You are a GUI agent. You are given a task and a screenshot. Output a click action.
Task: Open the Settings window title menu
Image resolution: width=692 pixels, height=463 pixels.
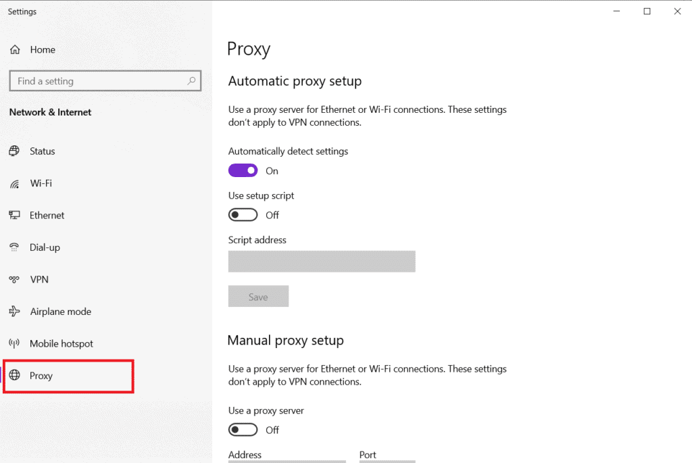[22, 11]
